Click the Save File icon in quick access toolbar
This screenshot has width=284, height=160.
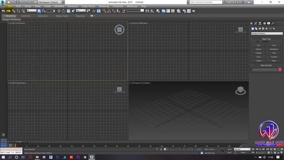[18, 2]
